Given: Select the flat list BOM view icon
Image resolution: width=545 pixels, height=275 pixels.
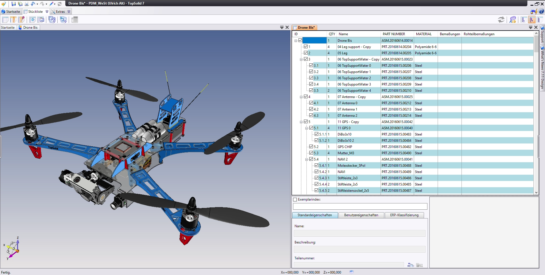Looking at the screenshot, I should pyautogui.click(x=540, y=20).
